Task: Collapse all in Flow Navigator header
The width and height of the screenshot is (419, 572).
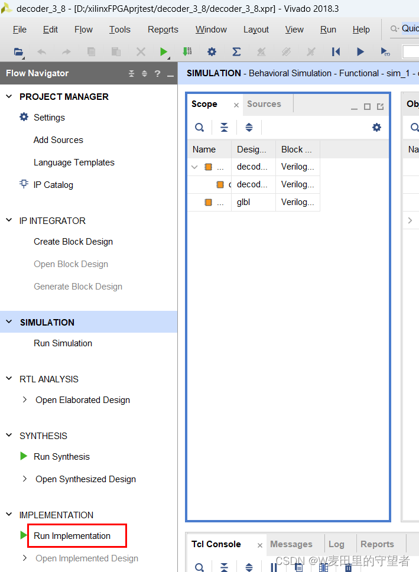Action: [x=131, y=74]
